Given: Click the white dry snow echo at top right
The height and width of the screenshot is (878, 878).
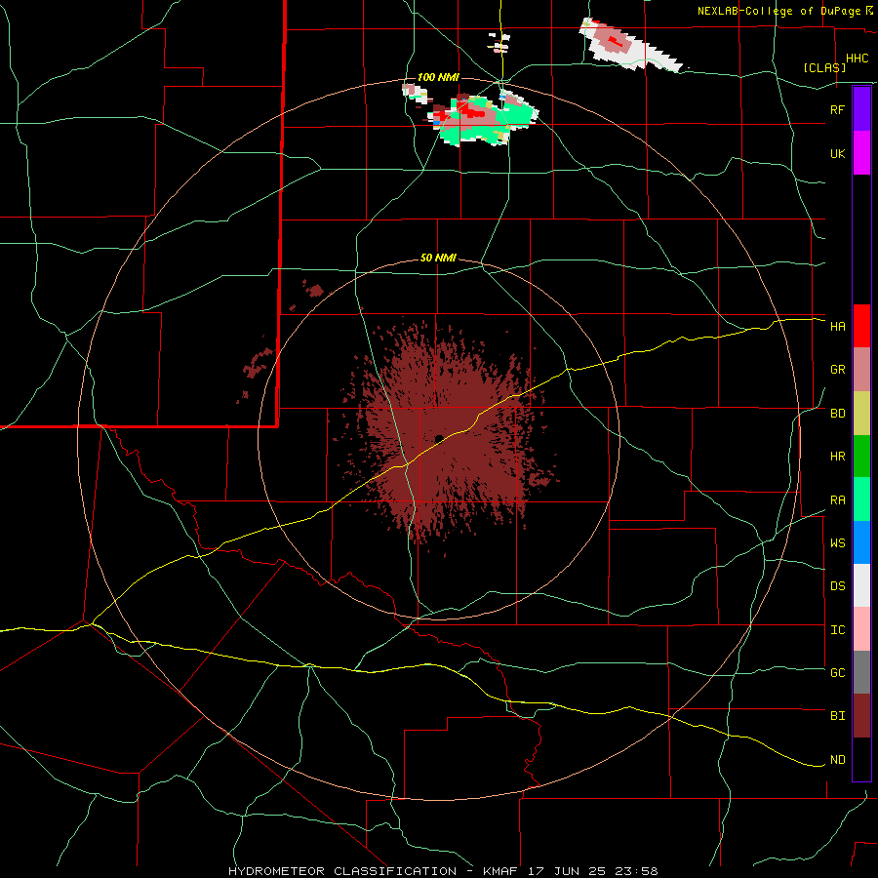Looking at the screenshot, I should [x=630, y=46].
